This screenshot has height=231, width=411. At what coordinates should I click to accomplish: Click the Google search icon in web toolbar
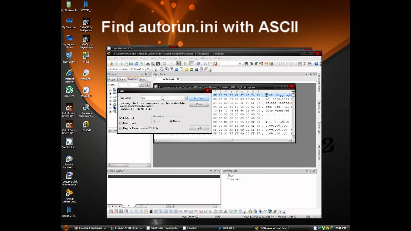click(162, 69)
